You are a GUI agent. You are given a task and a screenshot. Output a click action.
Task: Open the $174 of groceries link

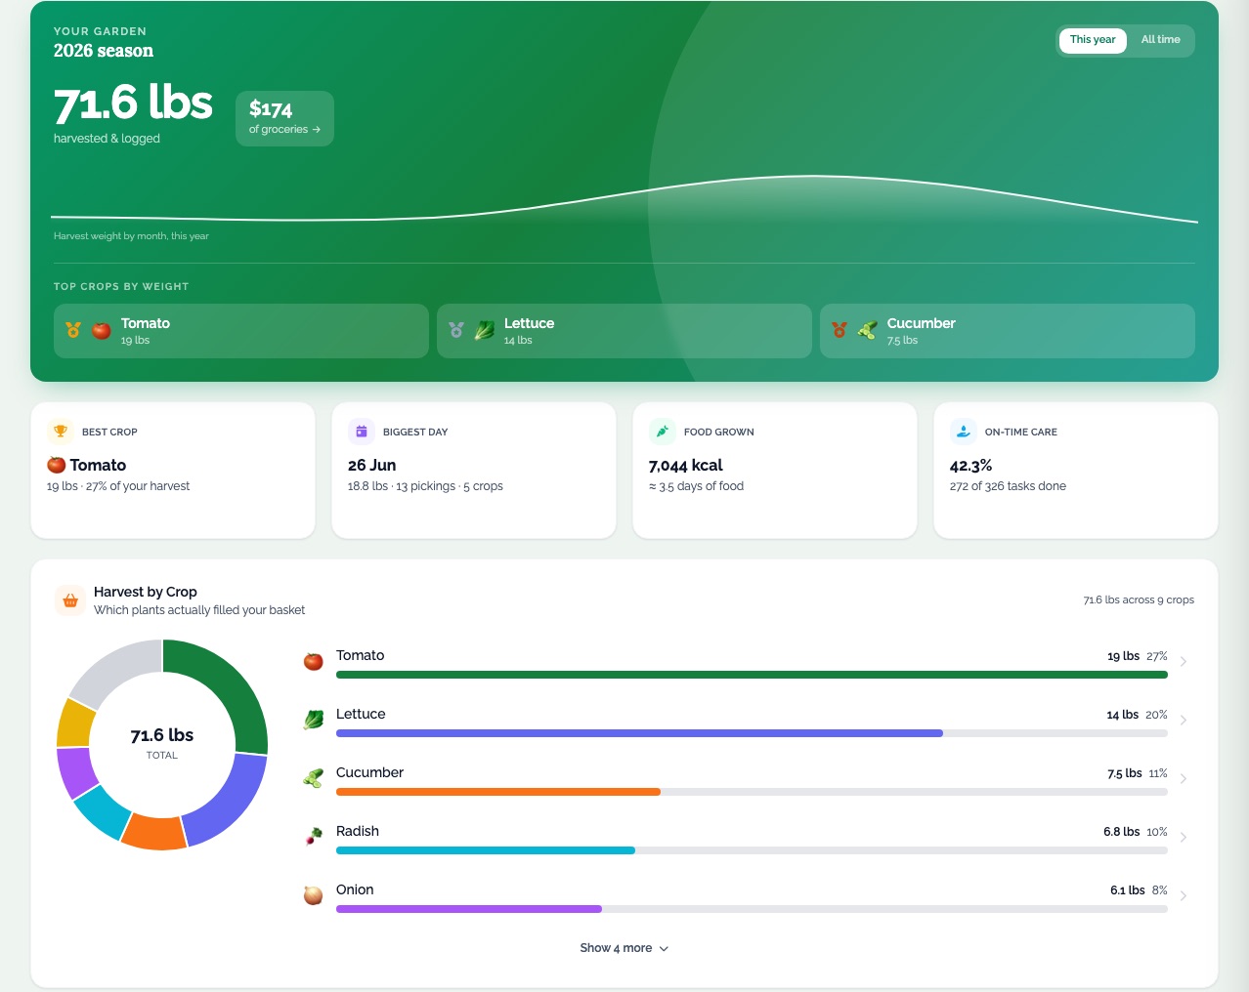pos(284,118)
